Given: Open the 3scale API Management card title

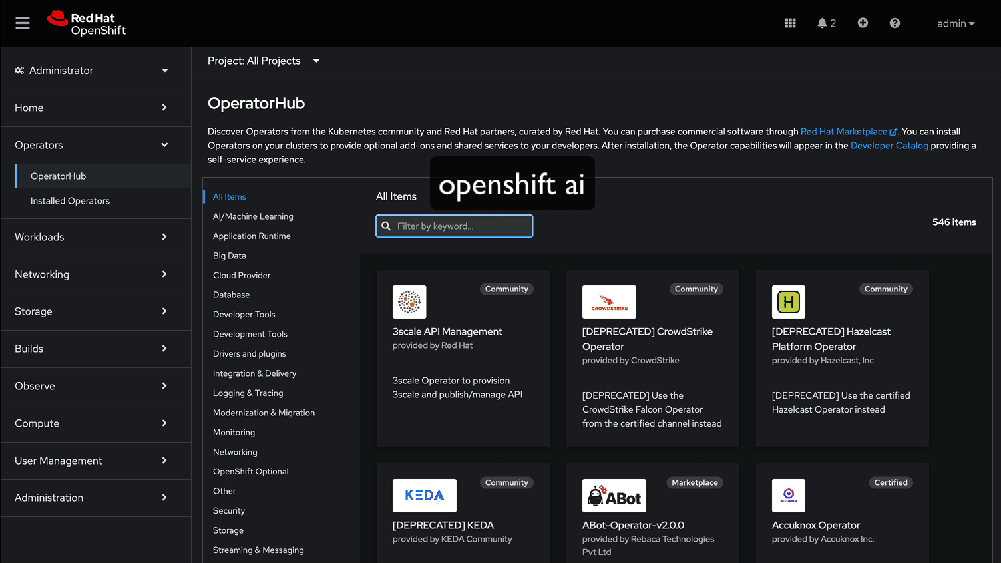Looking at the screenshot, I should (447, 331).
